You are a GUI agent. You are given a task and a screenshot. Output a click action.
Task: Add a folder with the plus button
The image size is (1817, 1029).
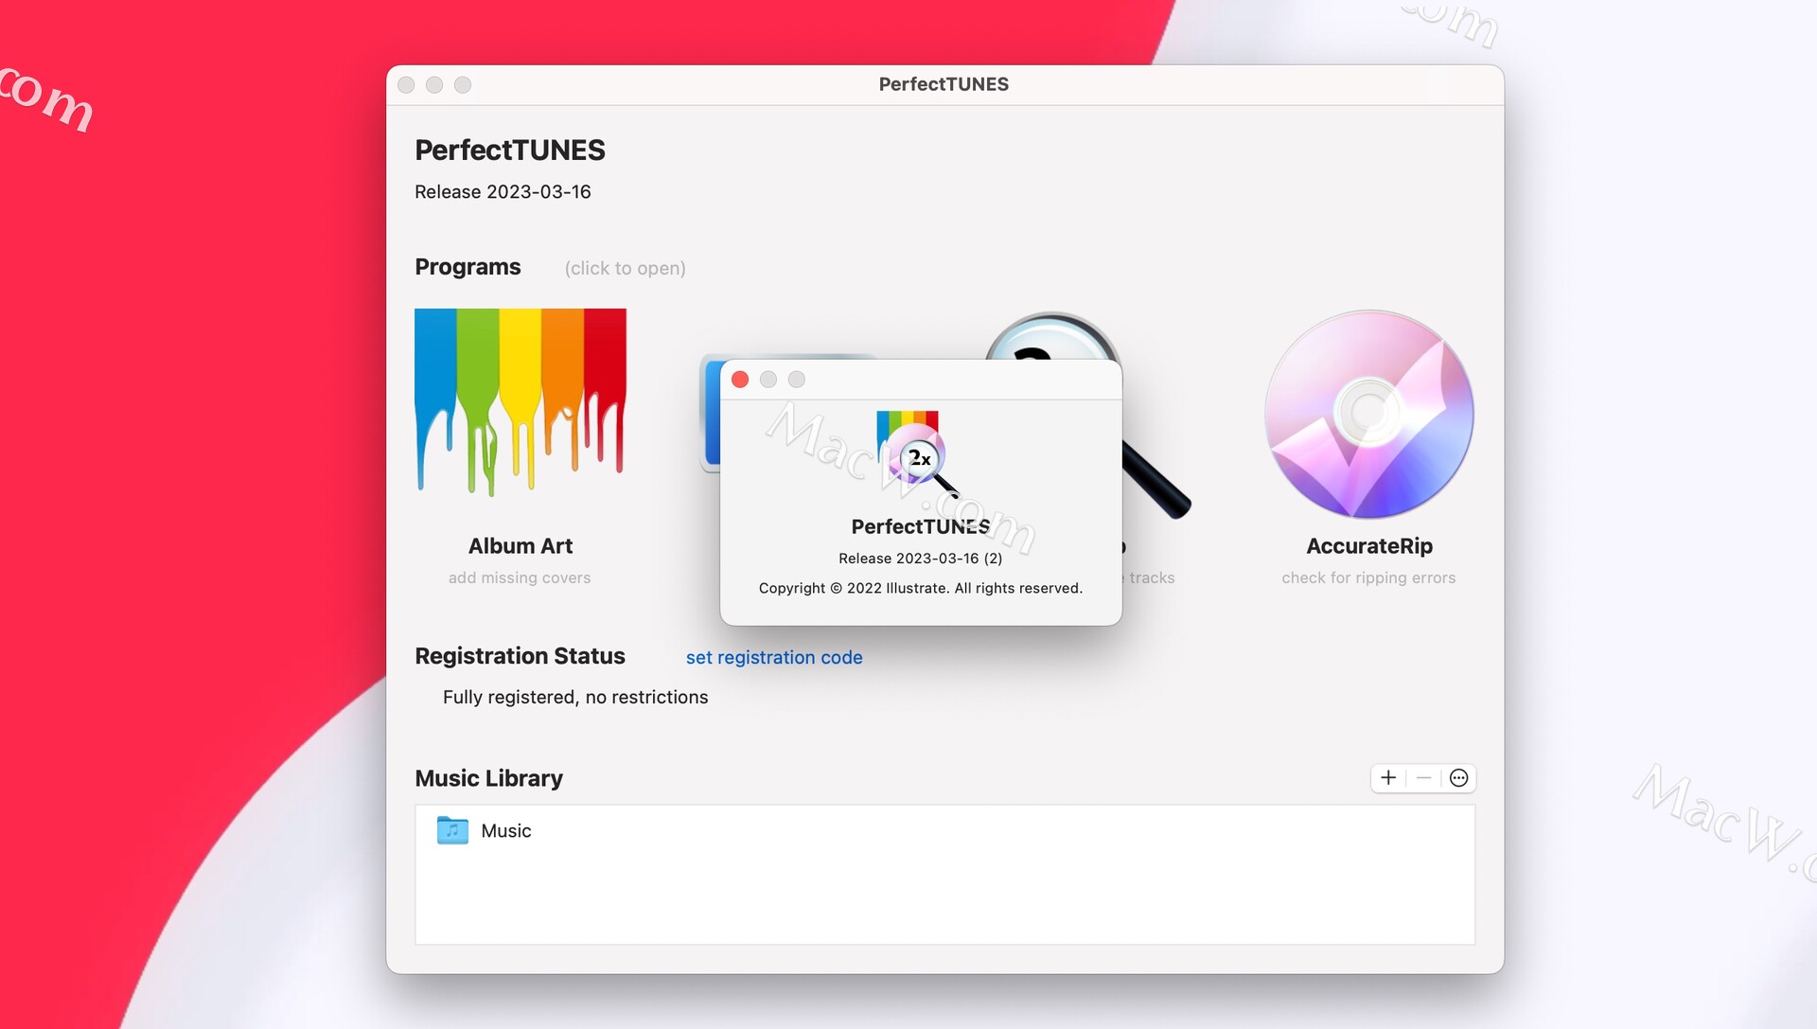[1388, 778]
